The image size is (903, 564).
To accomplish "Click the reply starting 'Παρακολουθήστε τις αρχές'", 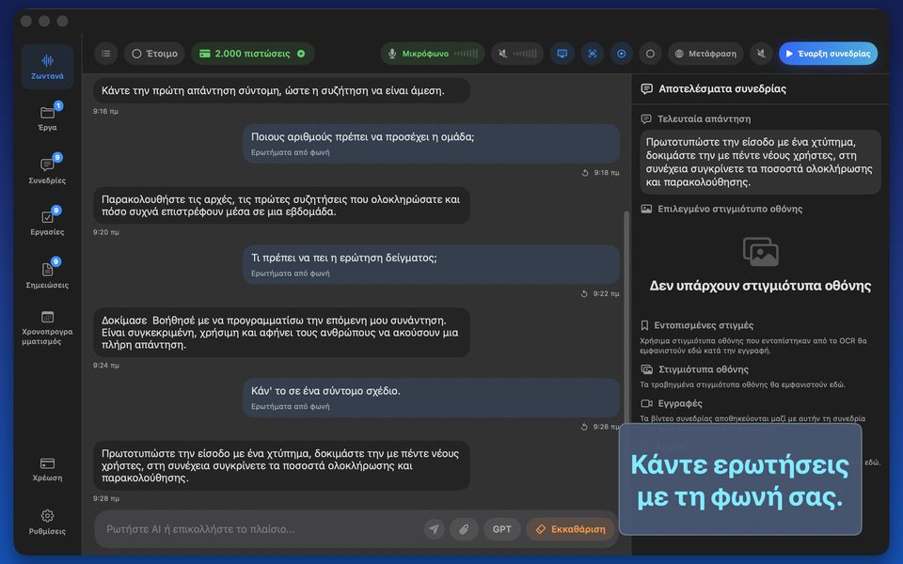I will click(281, 206).
